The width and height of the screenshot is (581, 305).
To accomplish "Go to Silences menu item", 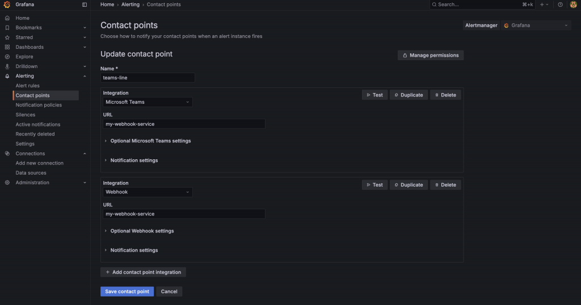I will point(25,115).
